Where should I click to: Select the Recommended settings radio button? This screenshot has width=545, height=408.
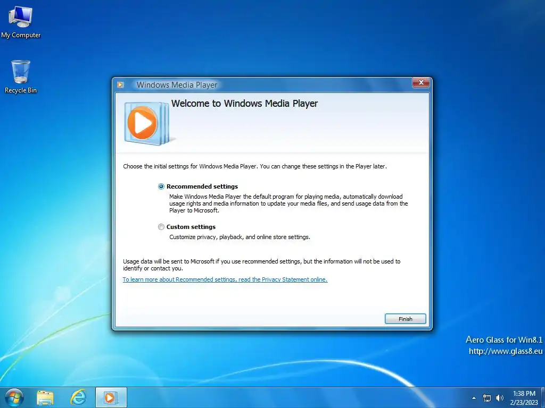(161, 186)
